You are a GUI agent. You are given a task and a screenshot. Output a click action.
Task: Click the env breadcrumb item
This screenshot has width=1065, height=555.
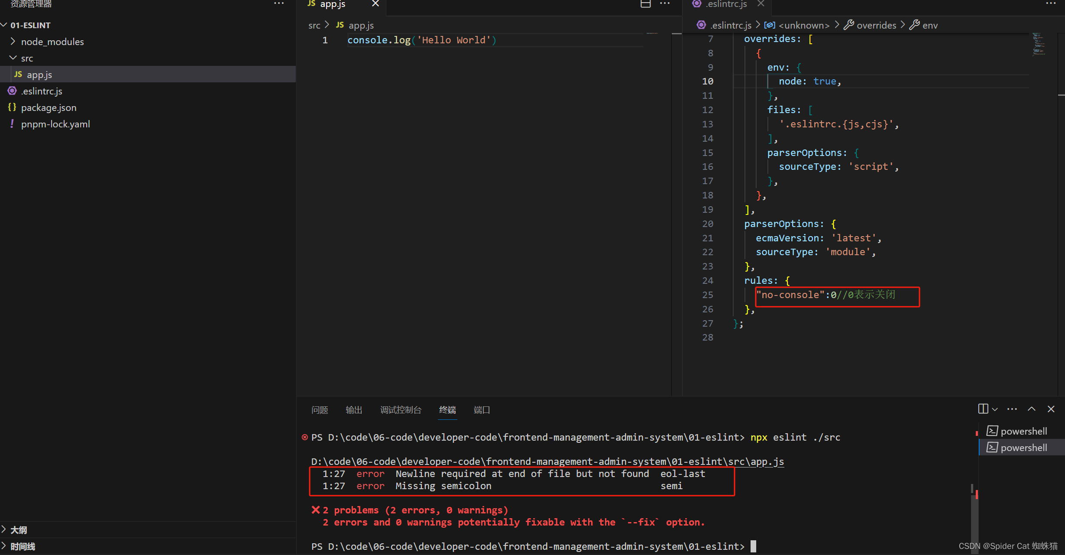point(930,26)
